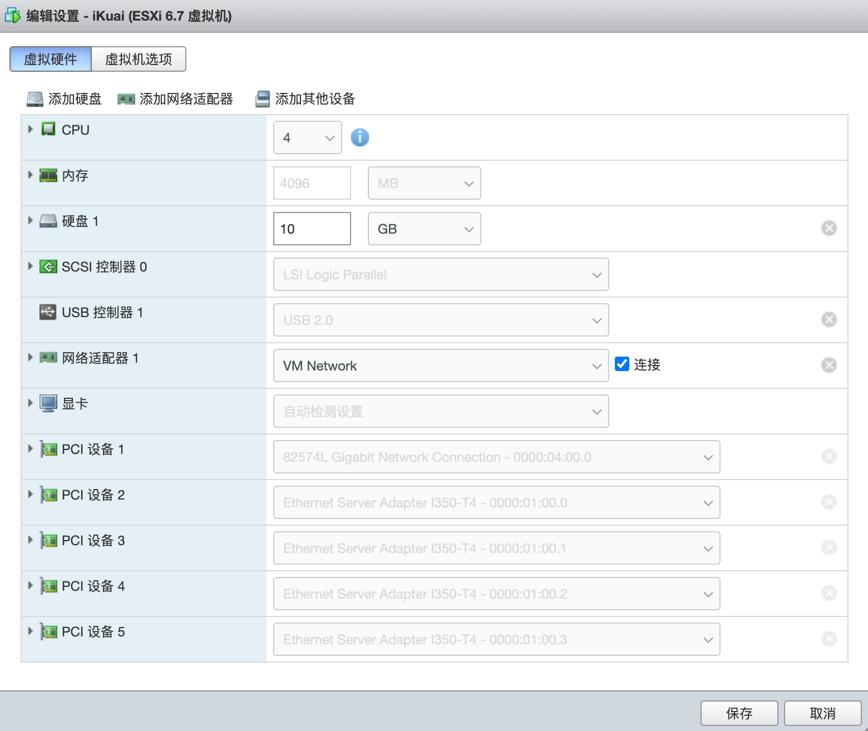
Task: Click the 显卡 monitor icon
Action: coord(48,403)
